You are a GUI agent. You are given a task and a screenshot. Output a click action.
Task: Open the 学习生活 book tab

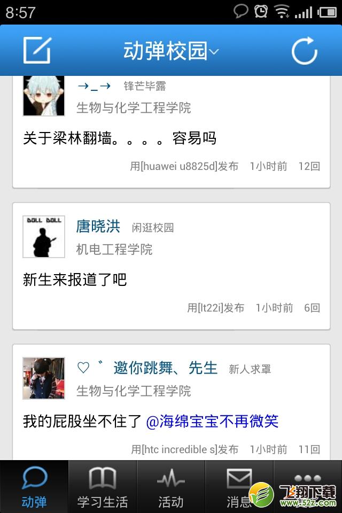[x=103, y=486]
